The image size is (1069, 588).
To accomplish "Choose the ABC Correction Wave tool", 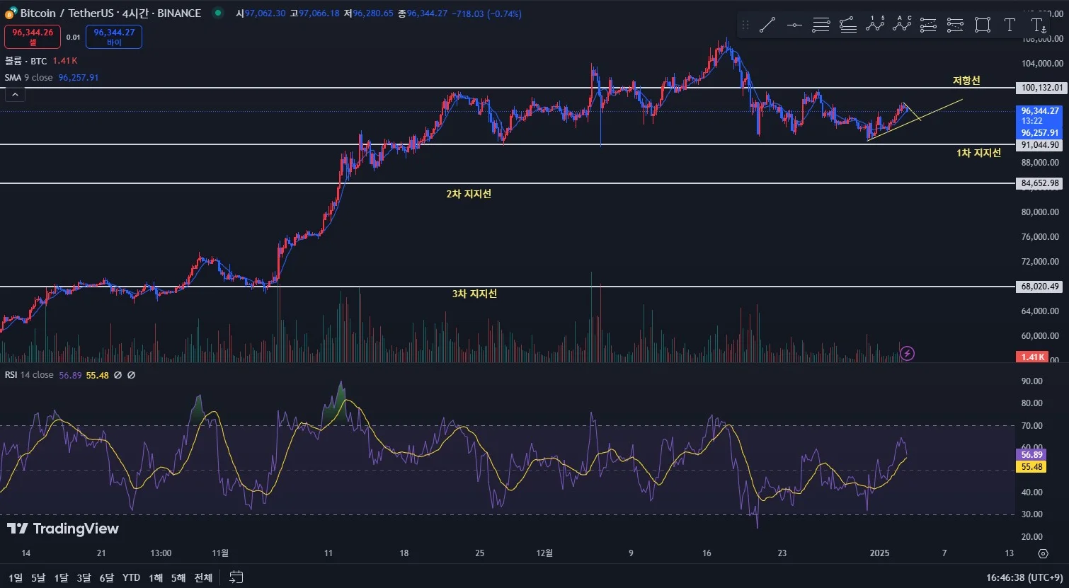I will [x=902, y=25].
